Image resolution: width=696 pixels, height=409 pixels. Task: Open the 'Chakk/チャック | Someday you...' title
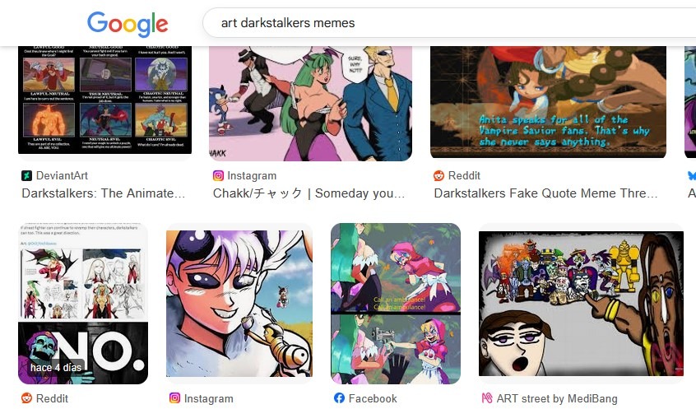point(309,193)
